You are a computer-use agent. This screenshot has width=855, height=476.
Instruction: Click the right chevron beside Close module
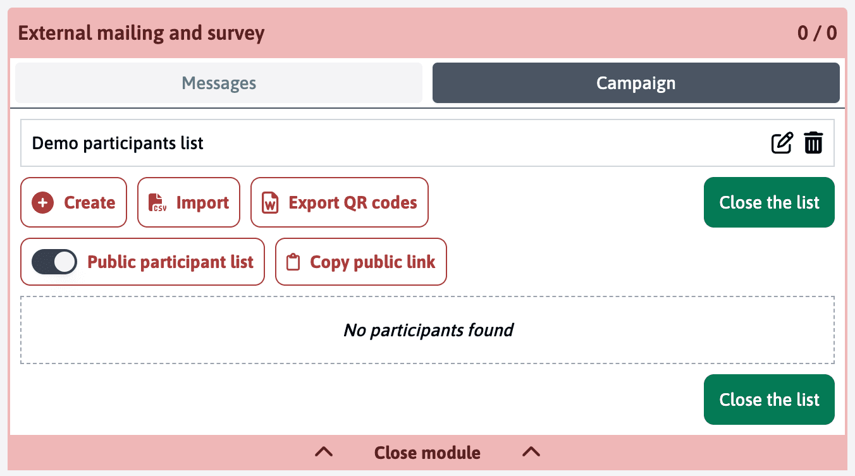tap(531, 452)
